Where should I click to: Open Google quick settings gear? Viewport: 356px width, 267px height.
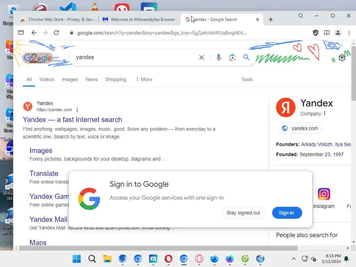[x=342, y=58]
